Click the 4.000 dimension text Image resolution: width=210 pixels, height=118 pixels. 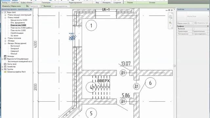35,44
